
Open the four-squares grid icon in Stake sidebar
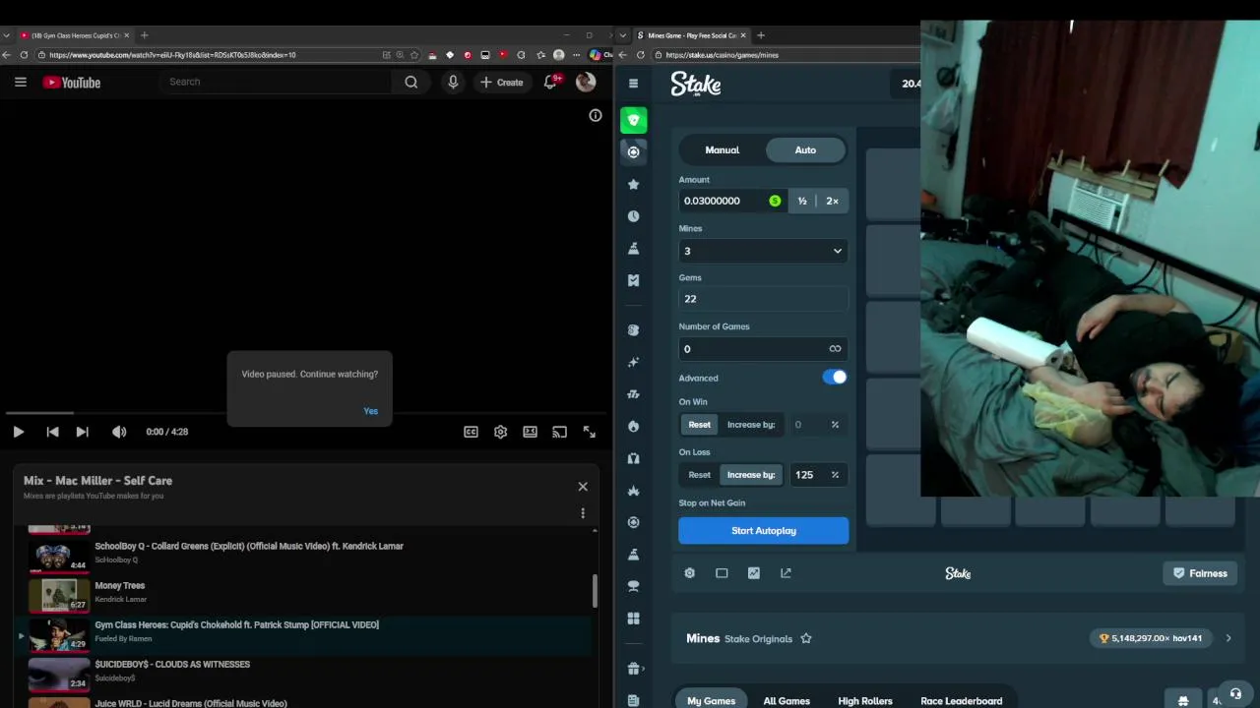(x=633, y=619)
